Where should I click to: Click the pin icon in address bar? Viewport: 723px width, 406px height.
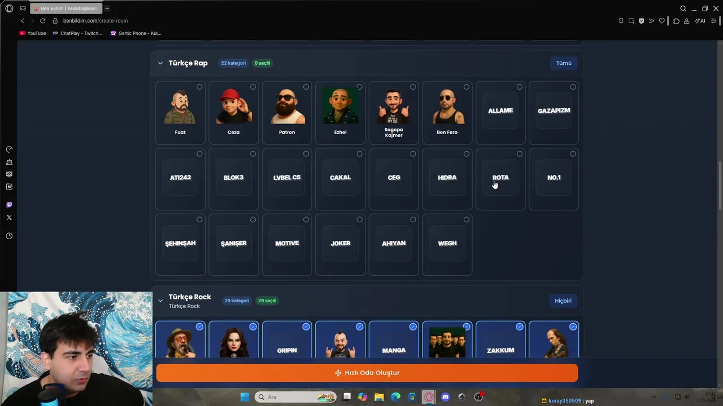[x=621, y=21]
